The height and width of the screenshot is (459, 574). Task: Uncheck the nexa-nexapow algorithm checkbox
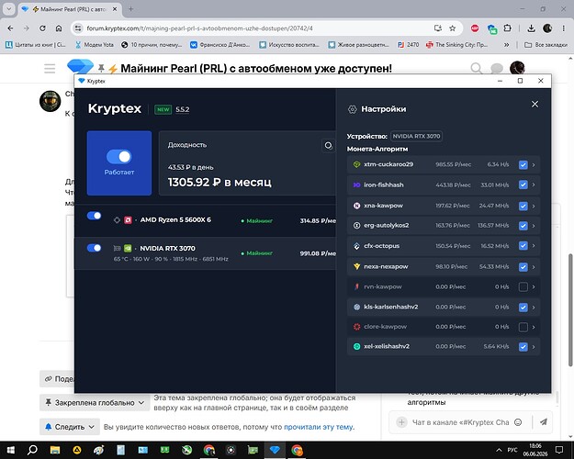click(523, 267)
